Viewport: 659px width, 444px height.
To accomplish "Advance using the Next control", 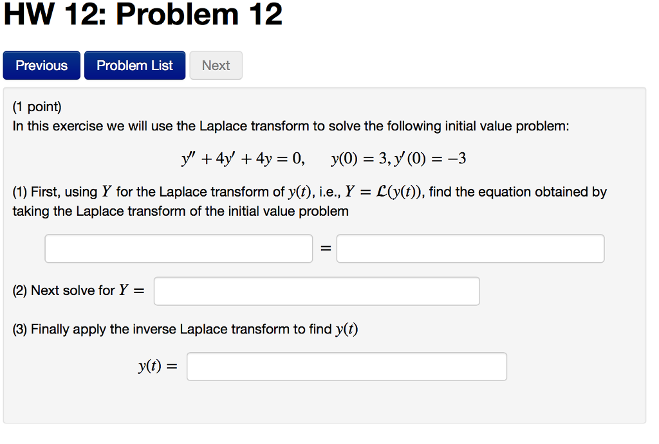I will (x=216, y=65).
